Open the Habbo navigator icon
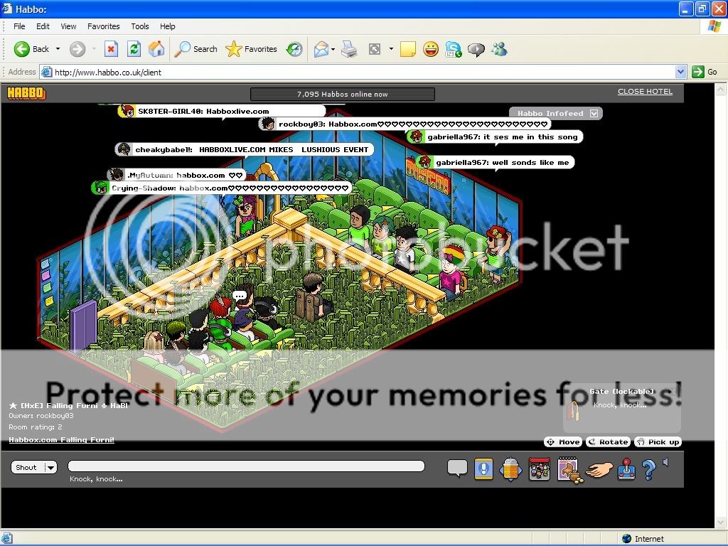Viewport: 728px width, 546px height. tap(511, 469)
